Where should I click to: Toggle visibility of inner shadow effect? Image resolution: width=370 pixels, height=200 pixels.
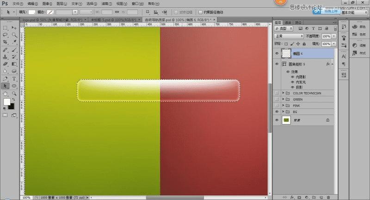click(292, 77)
